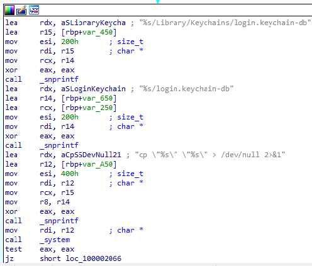Click the 400h immediate value
Screen dimensions: 312x266
point(70,174)
